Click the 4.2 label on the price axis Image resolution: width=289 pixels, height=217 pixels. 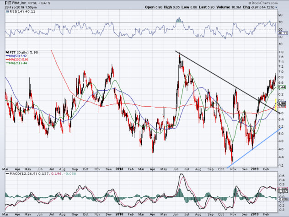(281, 166)
